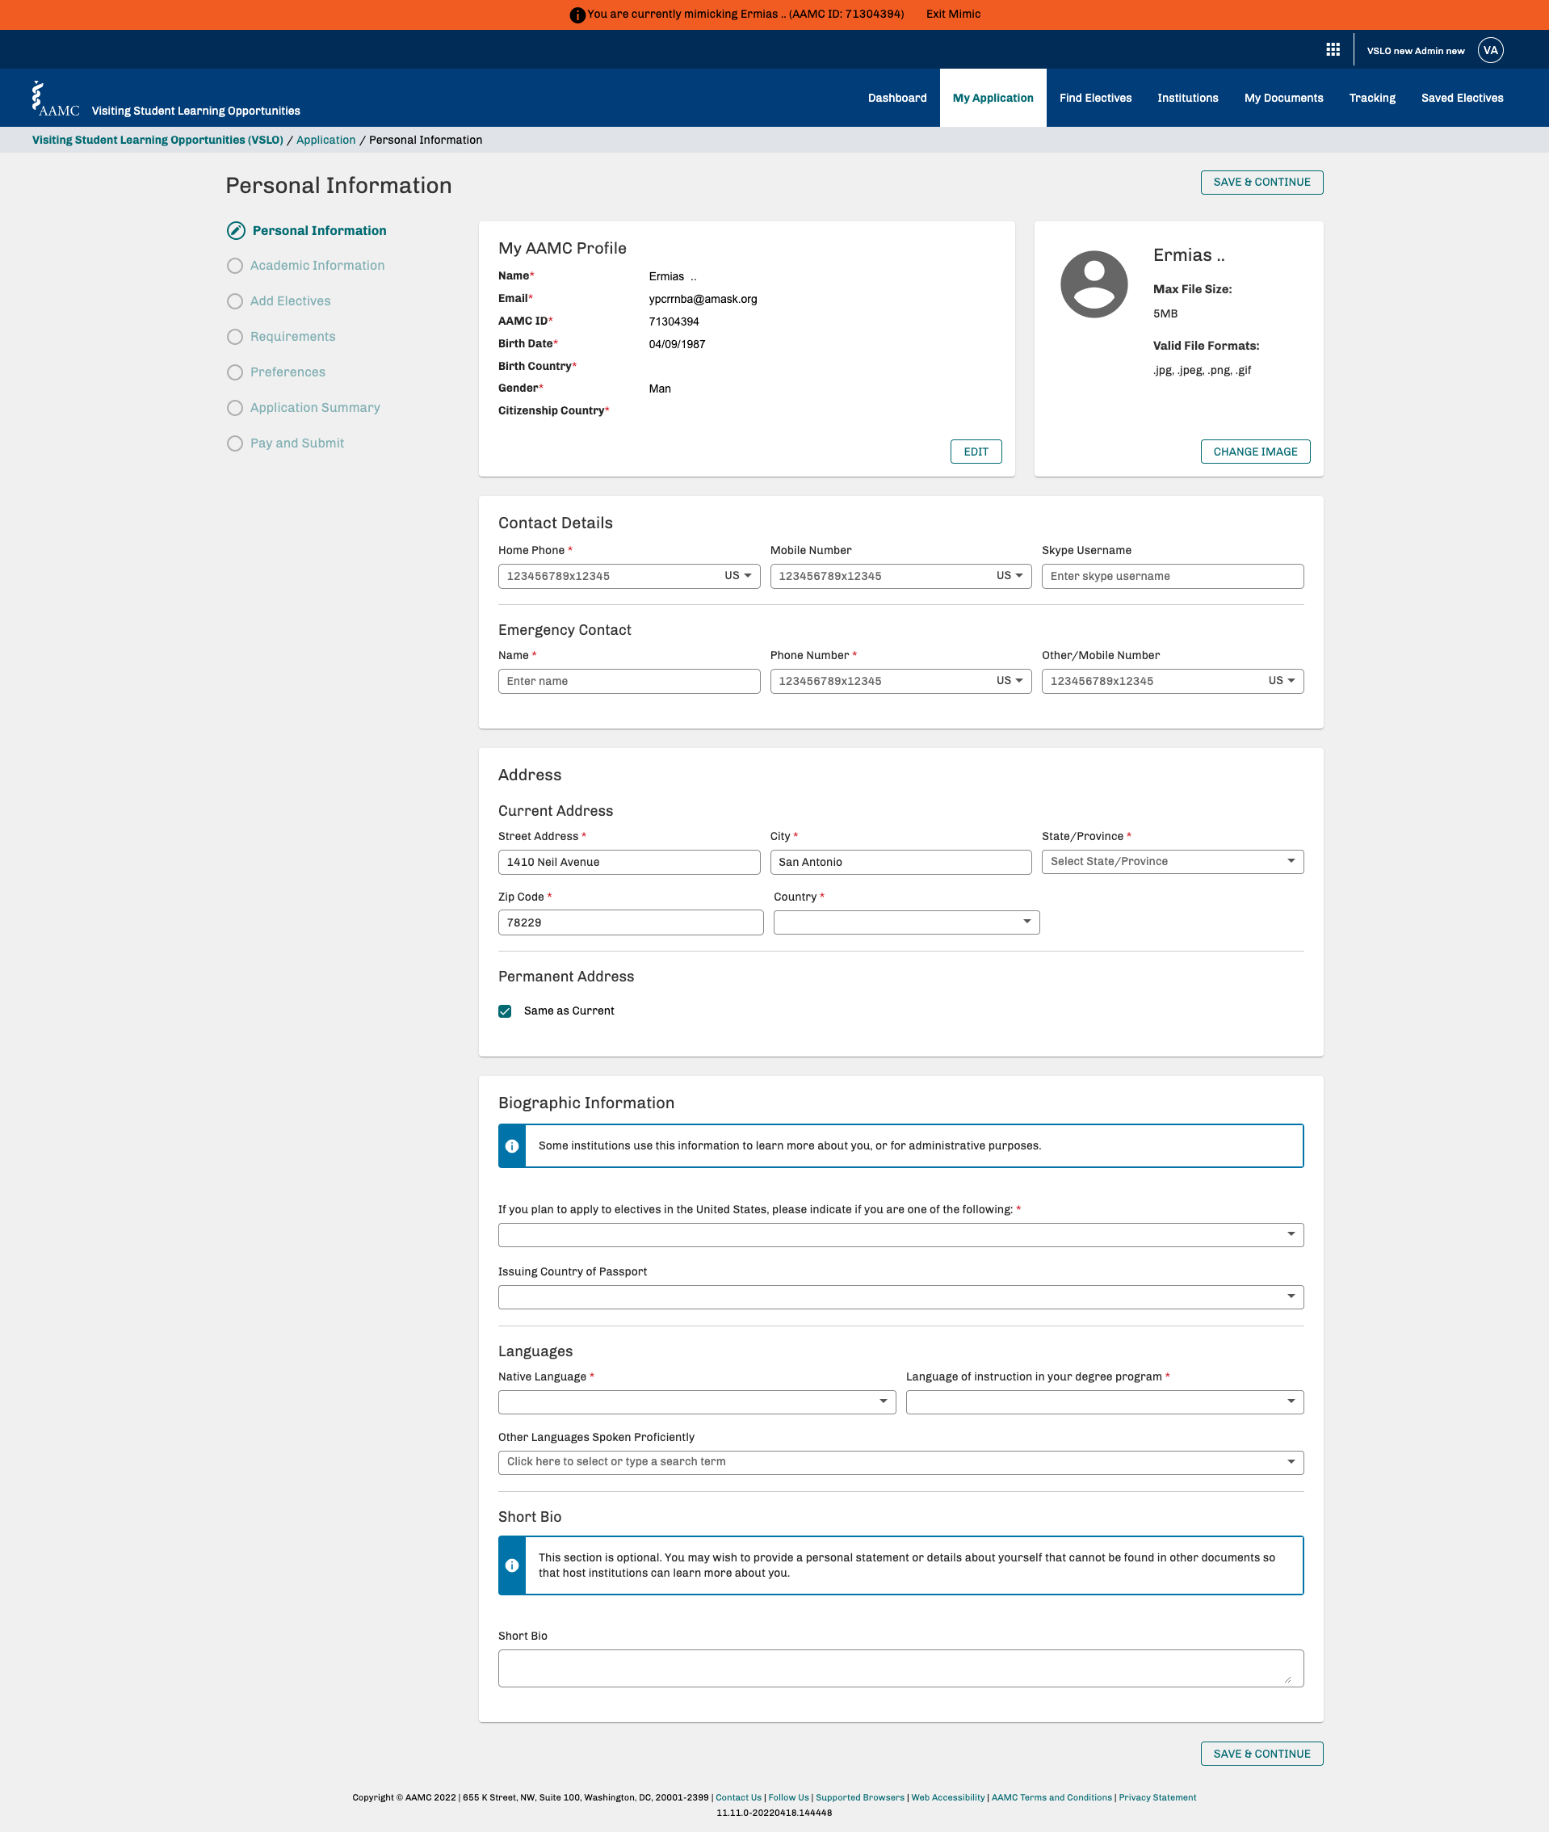Open the Native Language dropdown
Image resolution: width=1549 pixels, height=1832 pixels.
696,1402
